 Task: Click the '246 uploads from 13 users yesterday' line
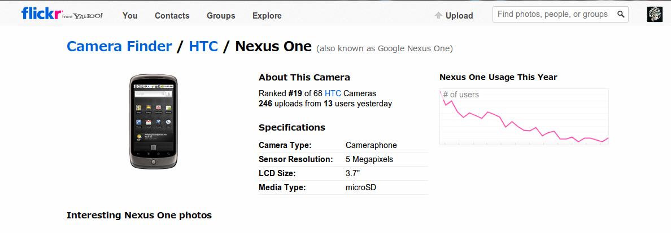325,103
